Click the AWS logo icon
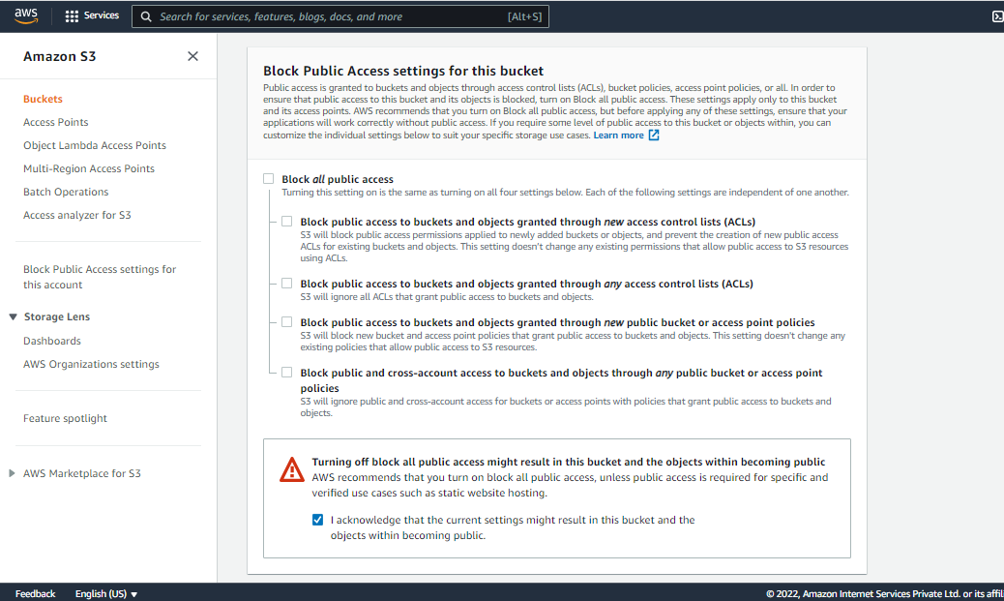This screenshot has width=1004, height=601. (25, 15)
